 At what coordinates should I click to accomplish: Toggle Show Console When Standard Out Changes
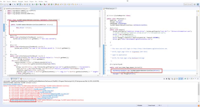[x=179, y=79]
